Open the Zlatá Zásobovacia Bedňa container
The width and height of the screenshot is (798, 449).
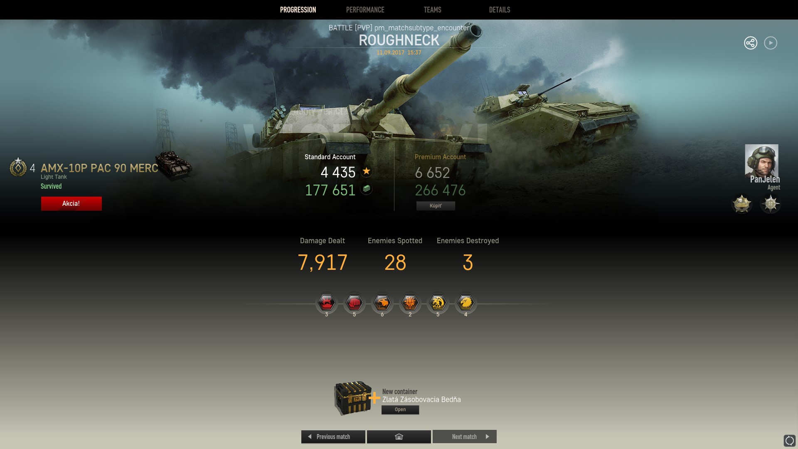point(400,410)
